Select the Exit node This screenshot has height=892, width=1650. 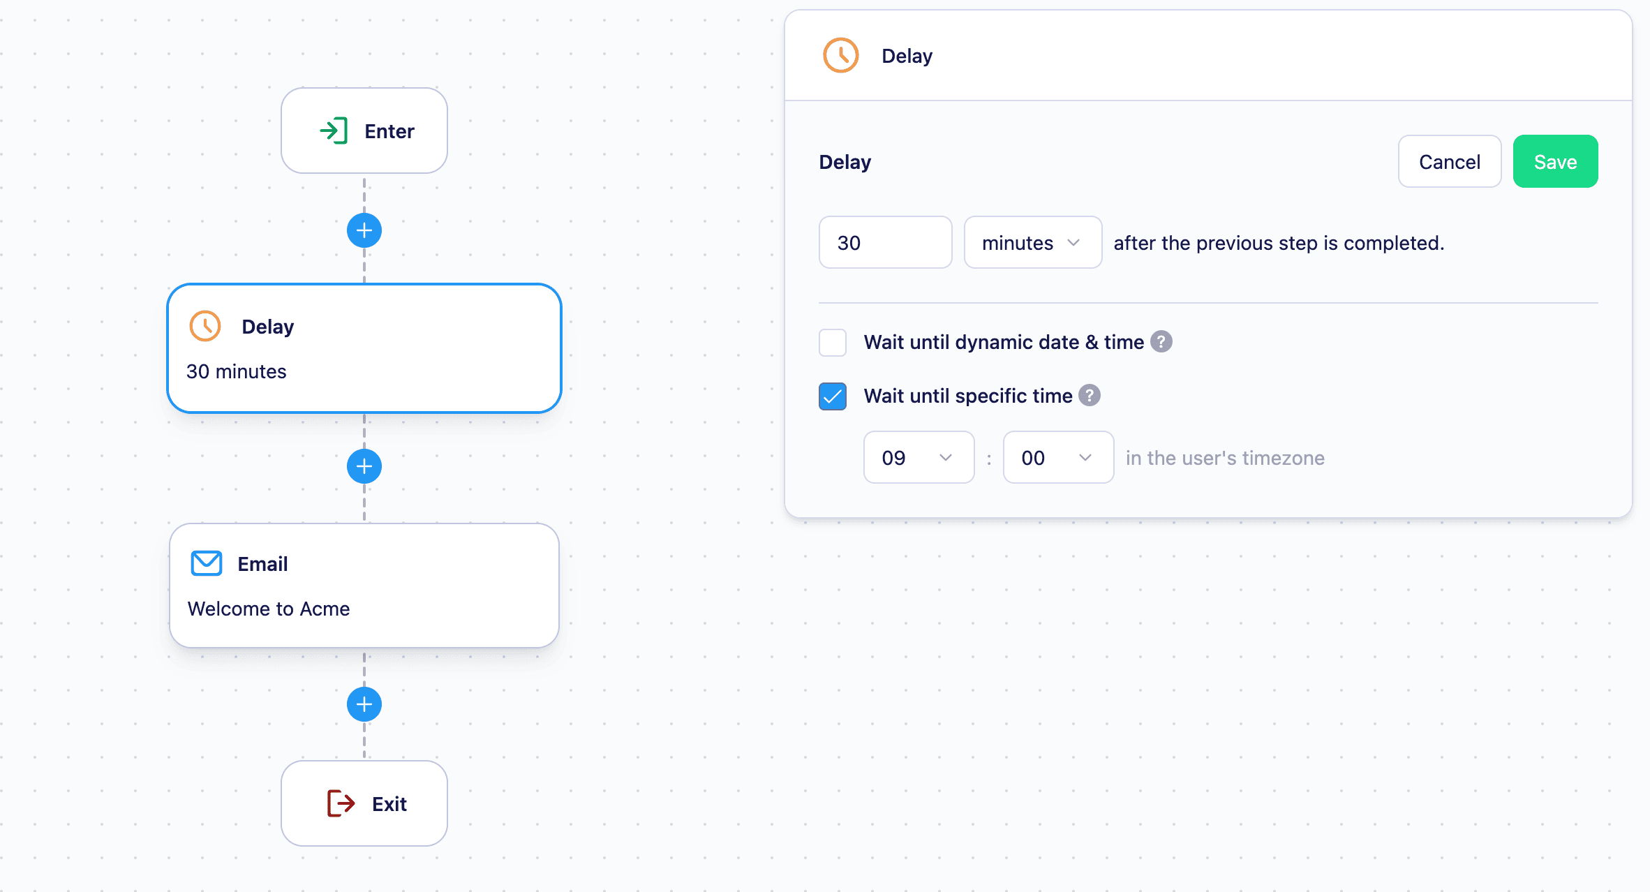(x=364, y=803)
